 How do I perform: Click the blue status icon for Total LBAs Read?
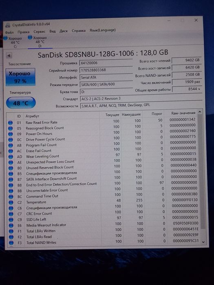[11, 237]
